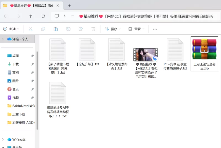Open the 排序 (Sort) dropdown menu

[113, 29]
